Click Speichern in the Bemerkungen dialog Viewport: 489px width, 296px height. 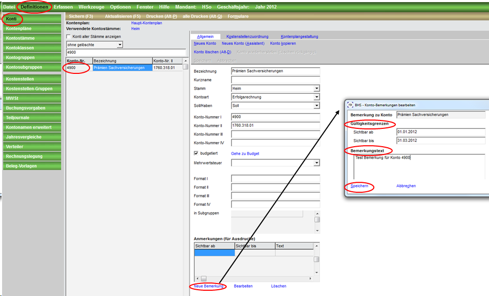click(x=359, y=186)
